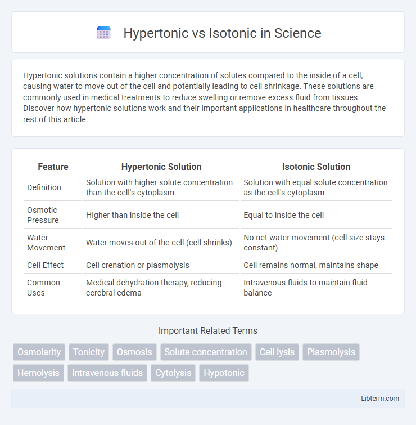The image size is (416, 425).
Task: Select the Cell Effect row label
Action: coord(45,265)
